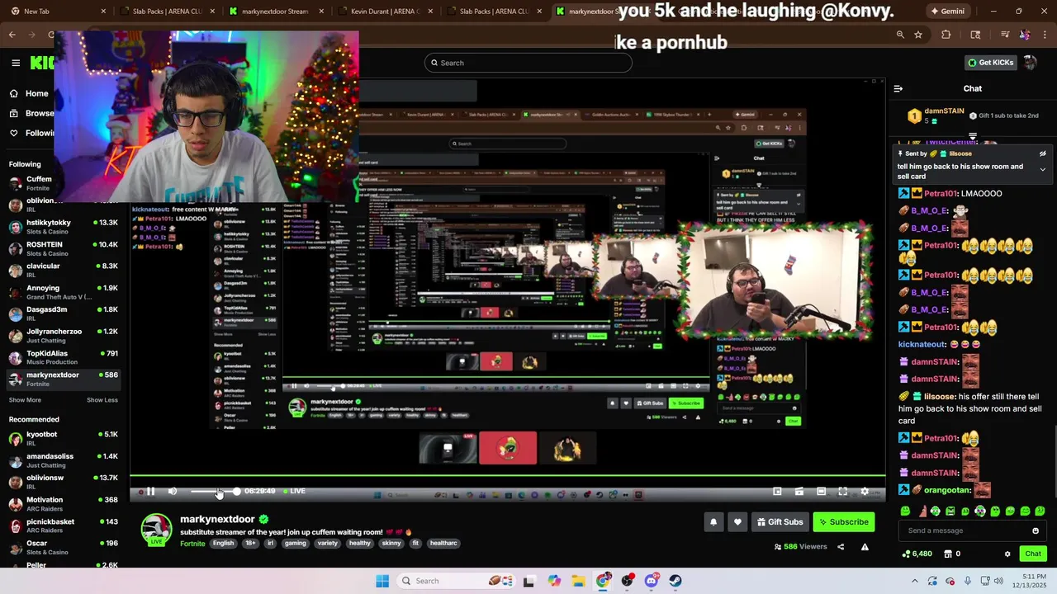This screenshot has width=1057, height=594.
Task: Click the Get KICKs button
Action: (990, 63)
